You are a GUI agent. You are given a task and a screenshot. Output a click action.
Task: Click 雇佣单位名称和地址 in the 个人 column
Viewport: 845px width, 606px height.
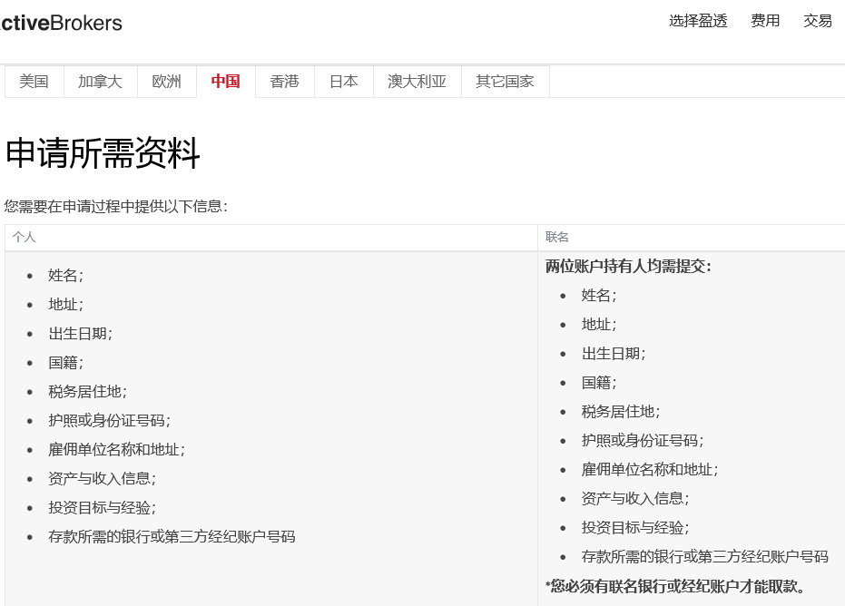tap(116, 450)
